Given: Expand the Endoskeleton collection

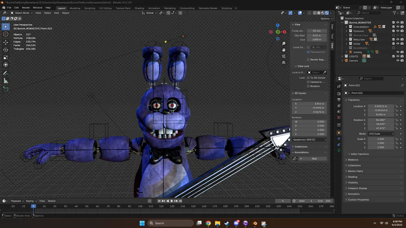Looking at the screenshot, I should tap(346, 27).
